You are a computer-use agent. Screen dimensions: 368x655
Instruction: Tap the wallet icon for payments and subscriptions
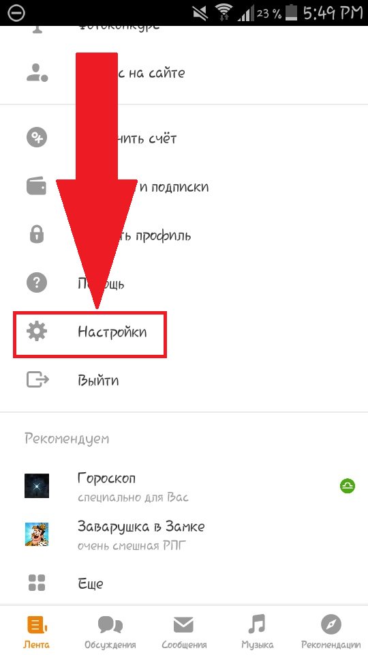pyautogui.click(x=37, y=186)
